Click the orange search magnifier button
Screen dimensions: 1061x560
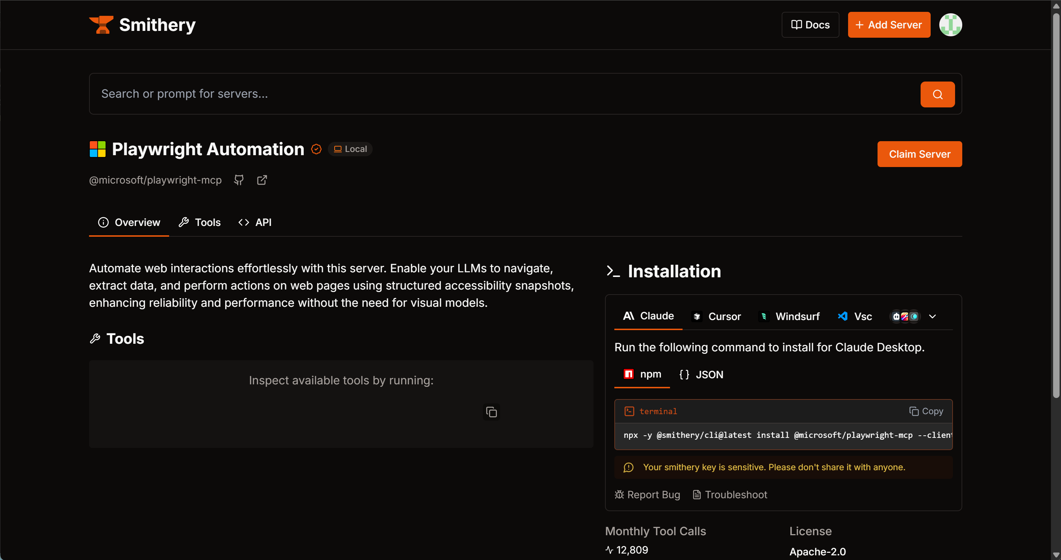(937, 94)
